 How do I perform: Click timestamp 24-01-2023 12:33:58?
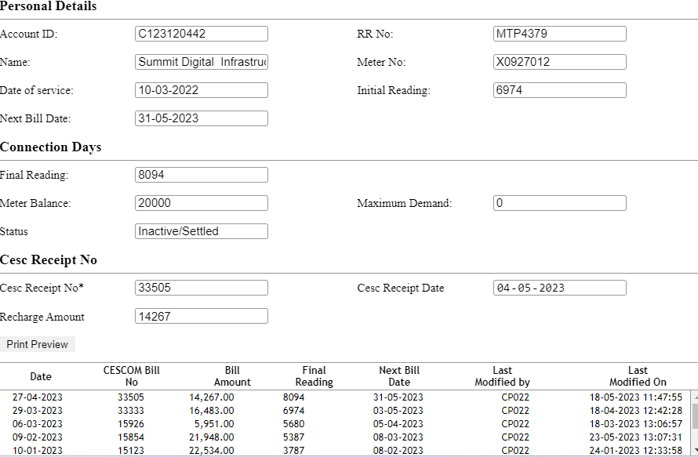click(x=636, y=450)
